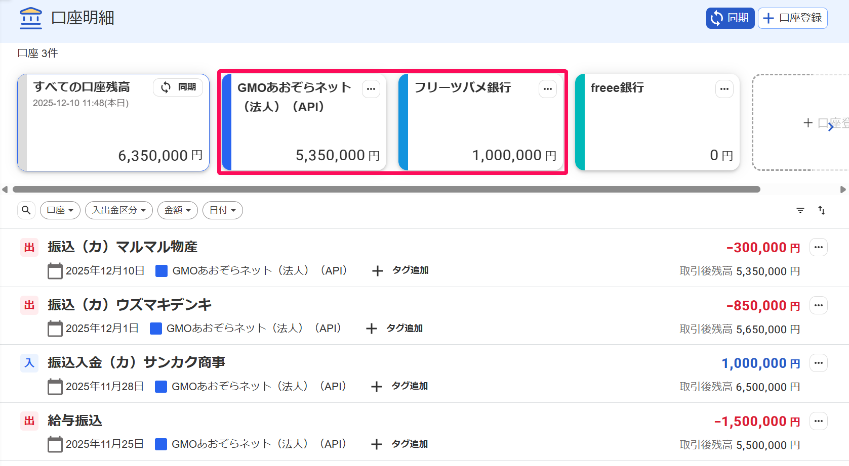849x466 pixels.
Task: Add a tag to the サンカク商事 transaction
Action: (x=399, y=386)
